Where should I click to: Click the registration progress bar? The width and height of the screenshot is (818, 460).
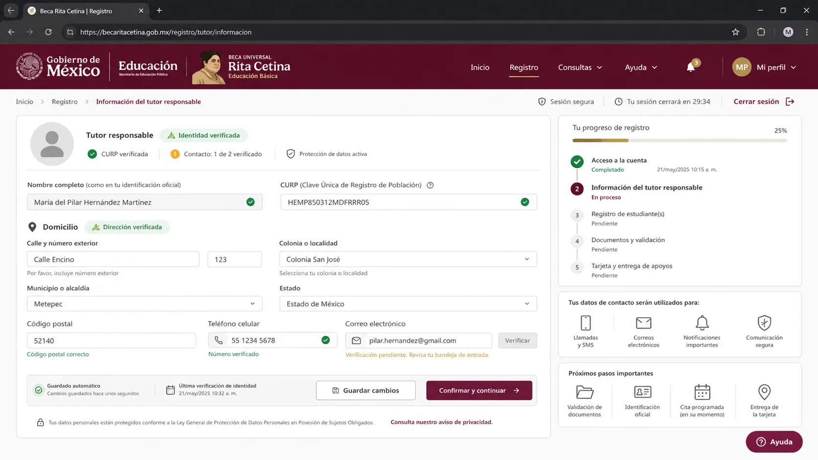click(x=680, y=141)
